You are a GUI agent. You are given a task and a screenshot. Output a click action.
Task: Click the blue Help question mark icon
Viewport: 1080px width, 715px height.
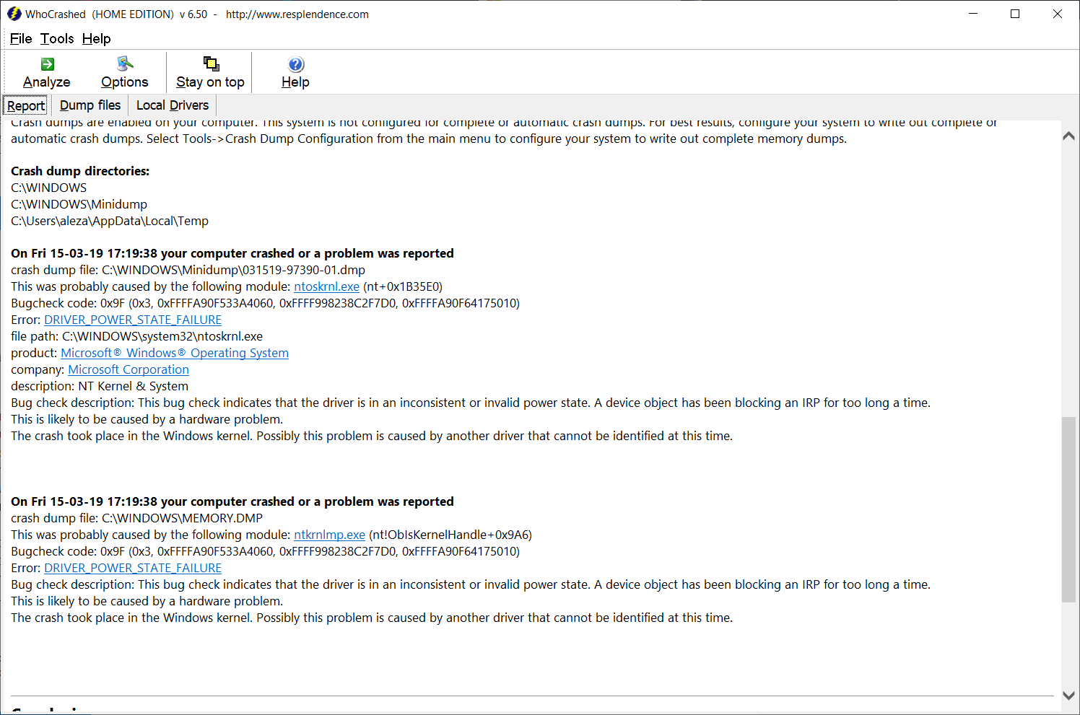296,64
